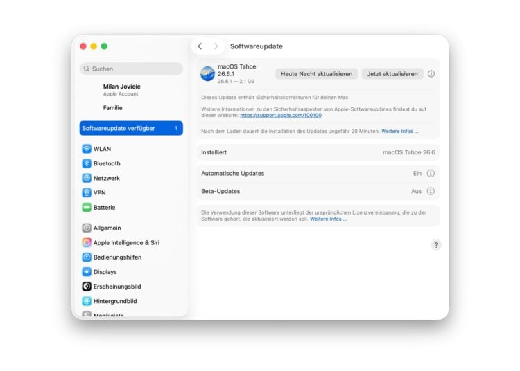
Task: Open the support.apple.com/100100 link
Action: click(281, 115)
